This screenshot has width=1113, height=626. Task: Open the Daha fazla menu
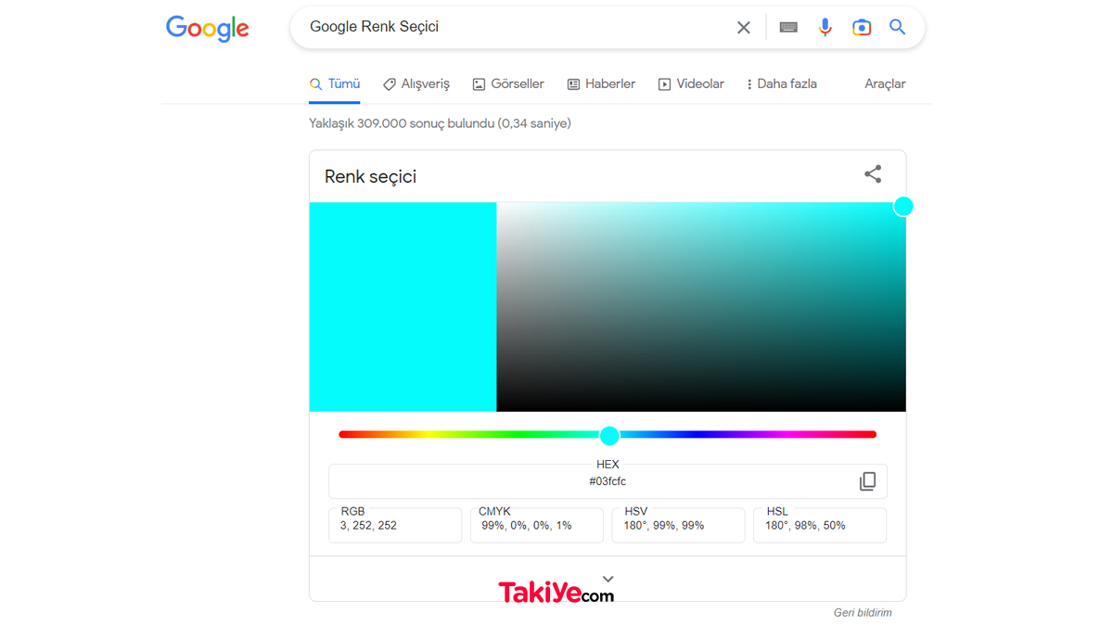click(x=781, y=83)
